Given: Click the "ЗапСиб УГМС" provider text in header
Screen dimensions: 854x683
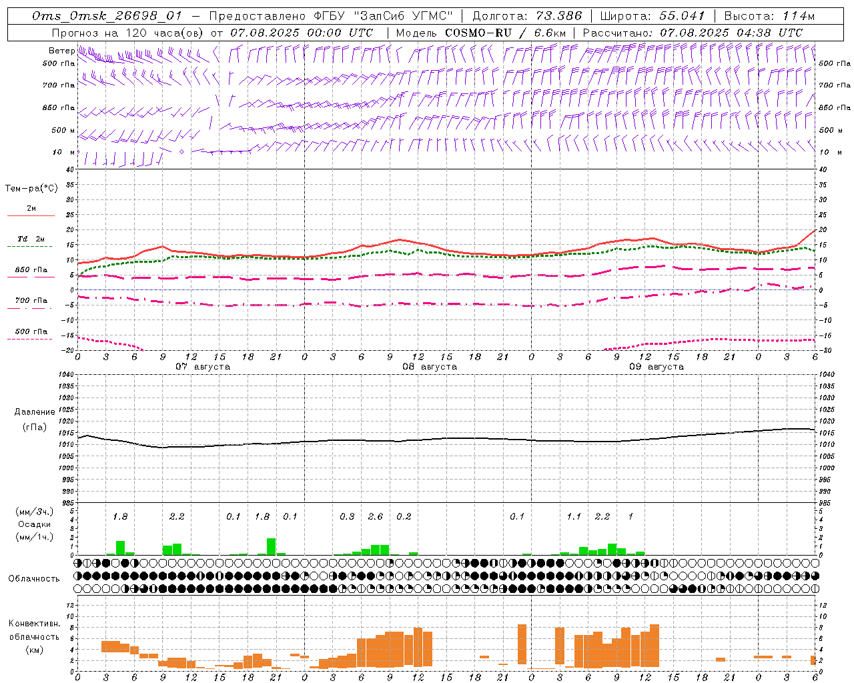Looking at the screenshot, I should (x=403, y=16).
